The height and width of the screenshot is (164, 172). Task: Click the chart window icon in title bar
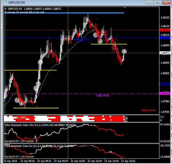[5, 2]
